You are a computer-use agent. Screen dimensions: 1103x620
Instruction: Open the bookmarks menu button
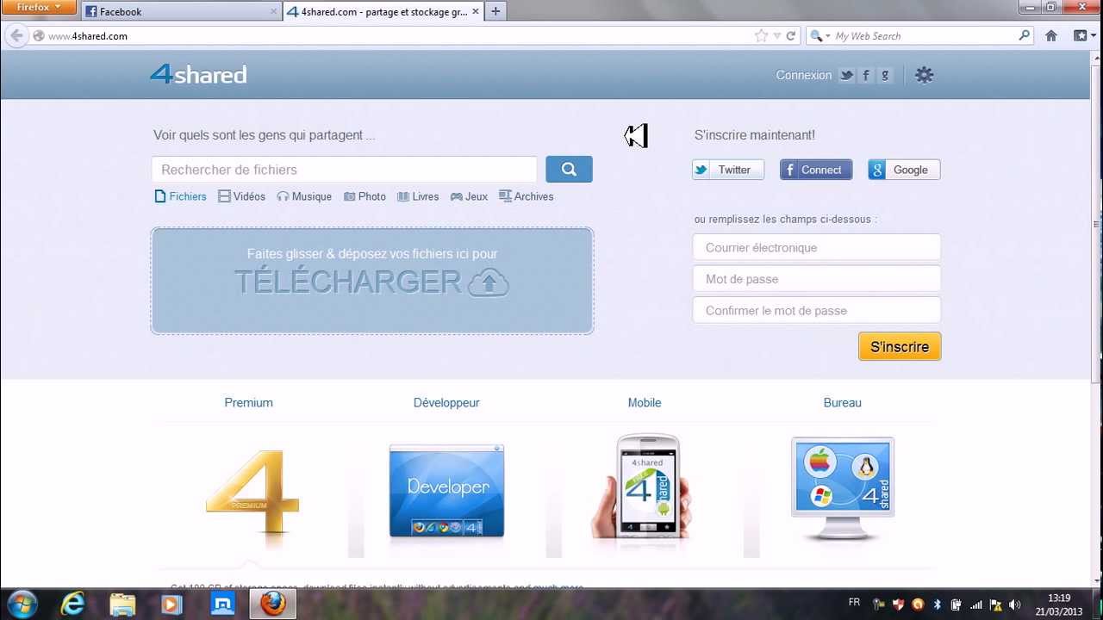[x=1083, y=36]
